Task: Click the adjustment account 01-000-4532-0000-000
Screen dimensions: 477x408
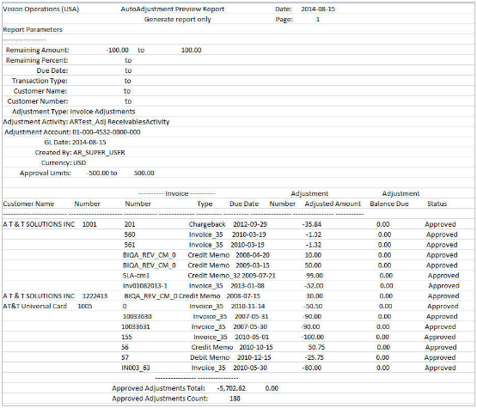Action: pyautogui.click(x=107, y=132)
